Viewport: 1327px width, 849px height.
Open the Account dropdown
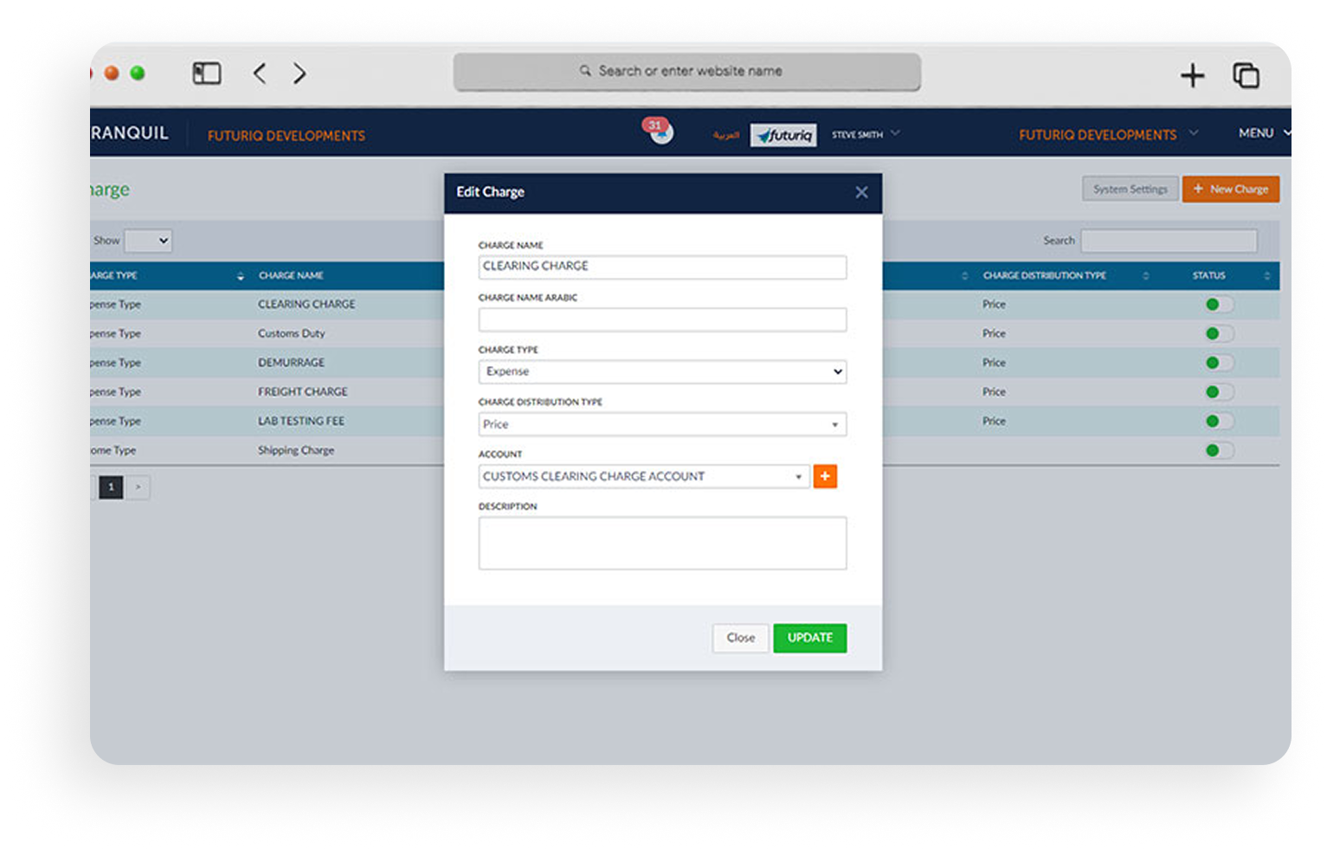pyautogui.click(x=643, y=477)
